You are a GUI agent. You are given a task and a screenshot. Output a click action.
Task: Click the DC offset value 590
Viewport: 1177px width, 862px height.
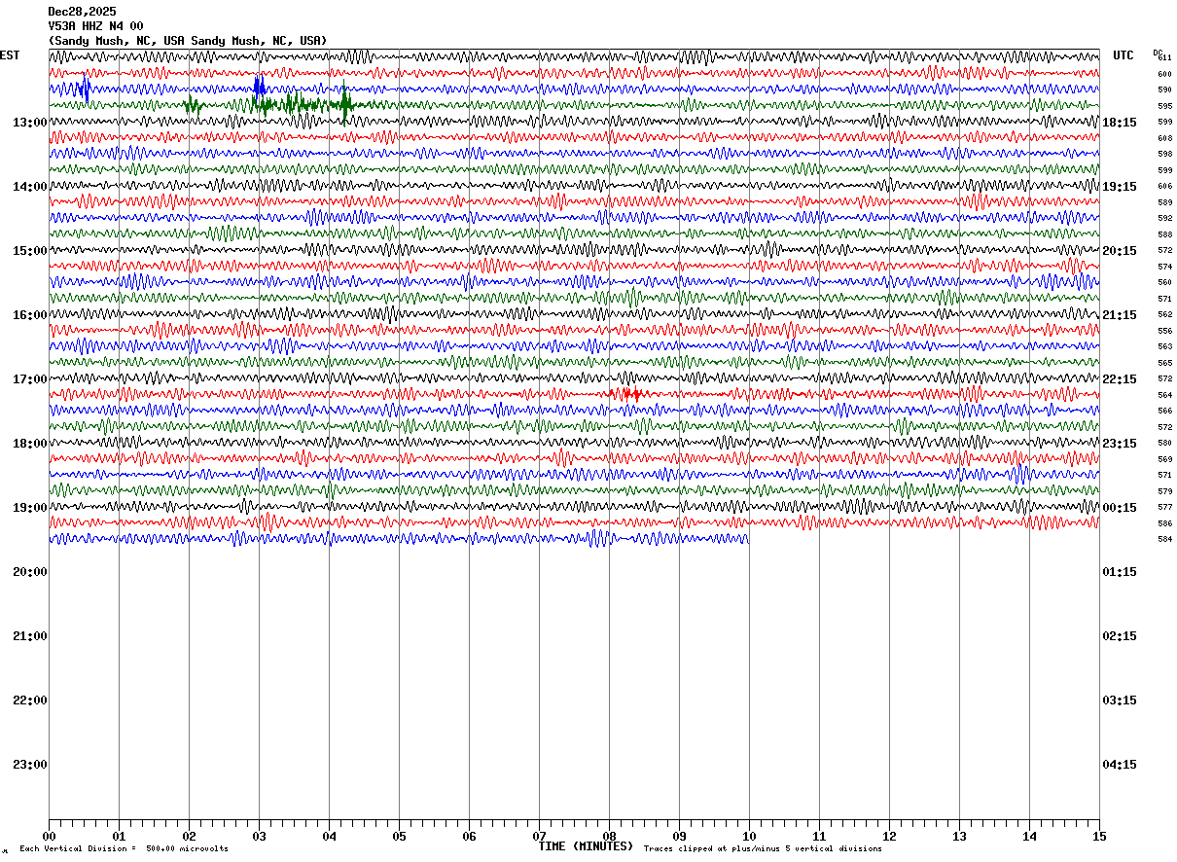1164,90
